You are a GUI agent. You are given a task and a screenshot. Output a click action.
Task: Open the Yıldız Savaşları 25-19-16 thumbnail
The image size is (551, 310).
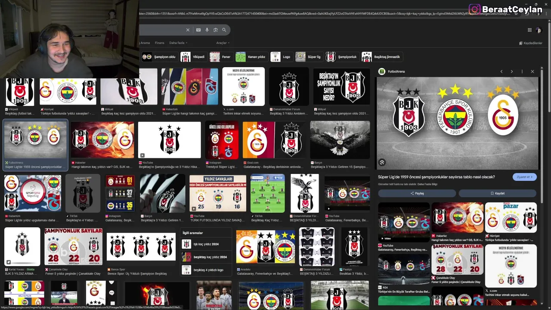coord(218,193)
